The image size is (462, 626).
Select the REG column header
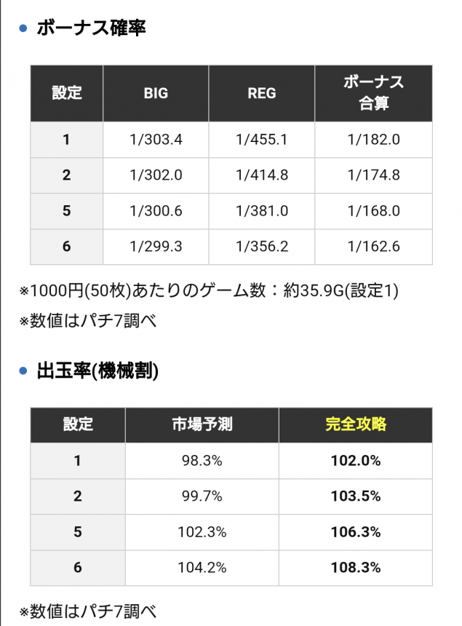[262, 93]
